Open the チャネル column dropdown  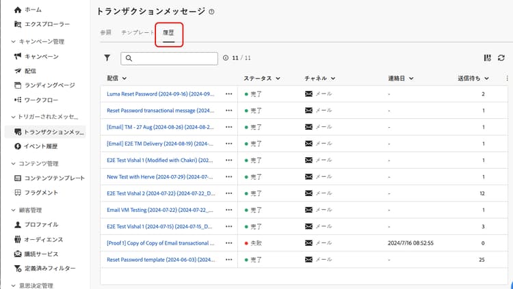[x=332, y=79]
